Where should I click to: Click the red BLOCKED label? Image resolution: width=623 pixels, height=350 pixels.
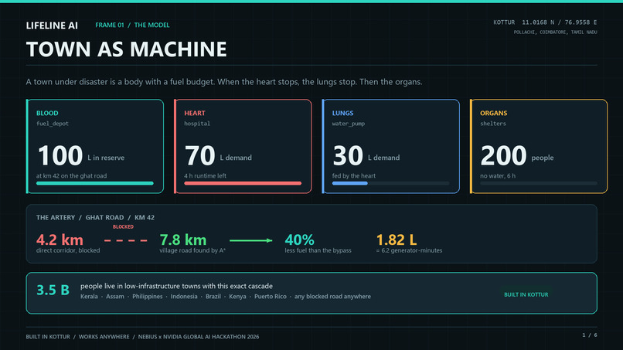123,227
